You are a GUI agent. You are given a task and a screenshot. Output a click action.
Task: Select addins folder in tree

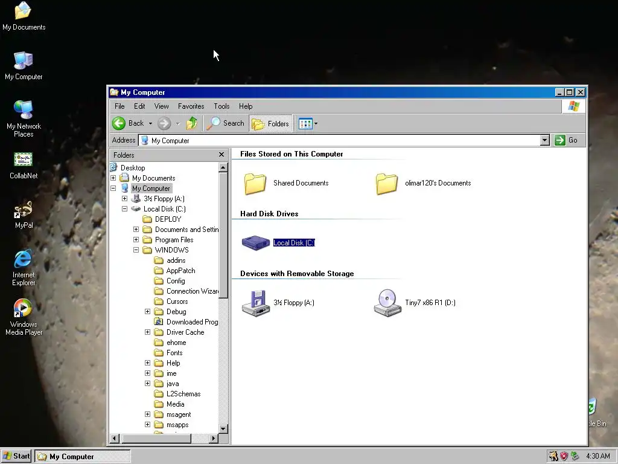[x=176, y=260]
